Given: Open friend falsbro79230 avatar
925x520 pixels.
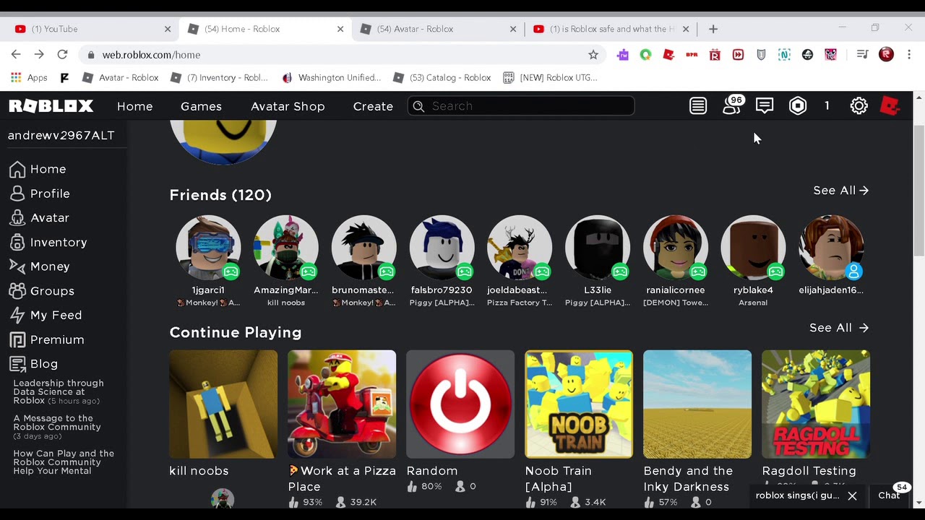Looking at the screenshot, I should [x=442, y=248].
